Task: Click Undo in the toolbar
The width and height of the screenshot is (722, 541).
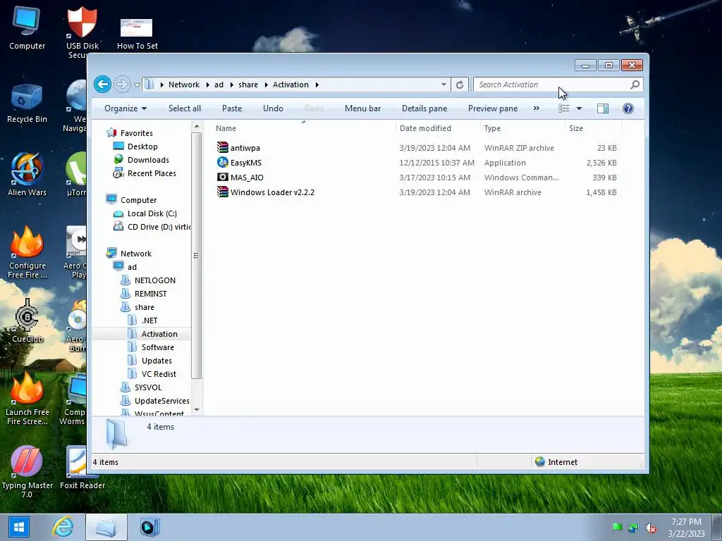Action: click(273, 108)
